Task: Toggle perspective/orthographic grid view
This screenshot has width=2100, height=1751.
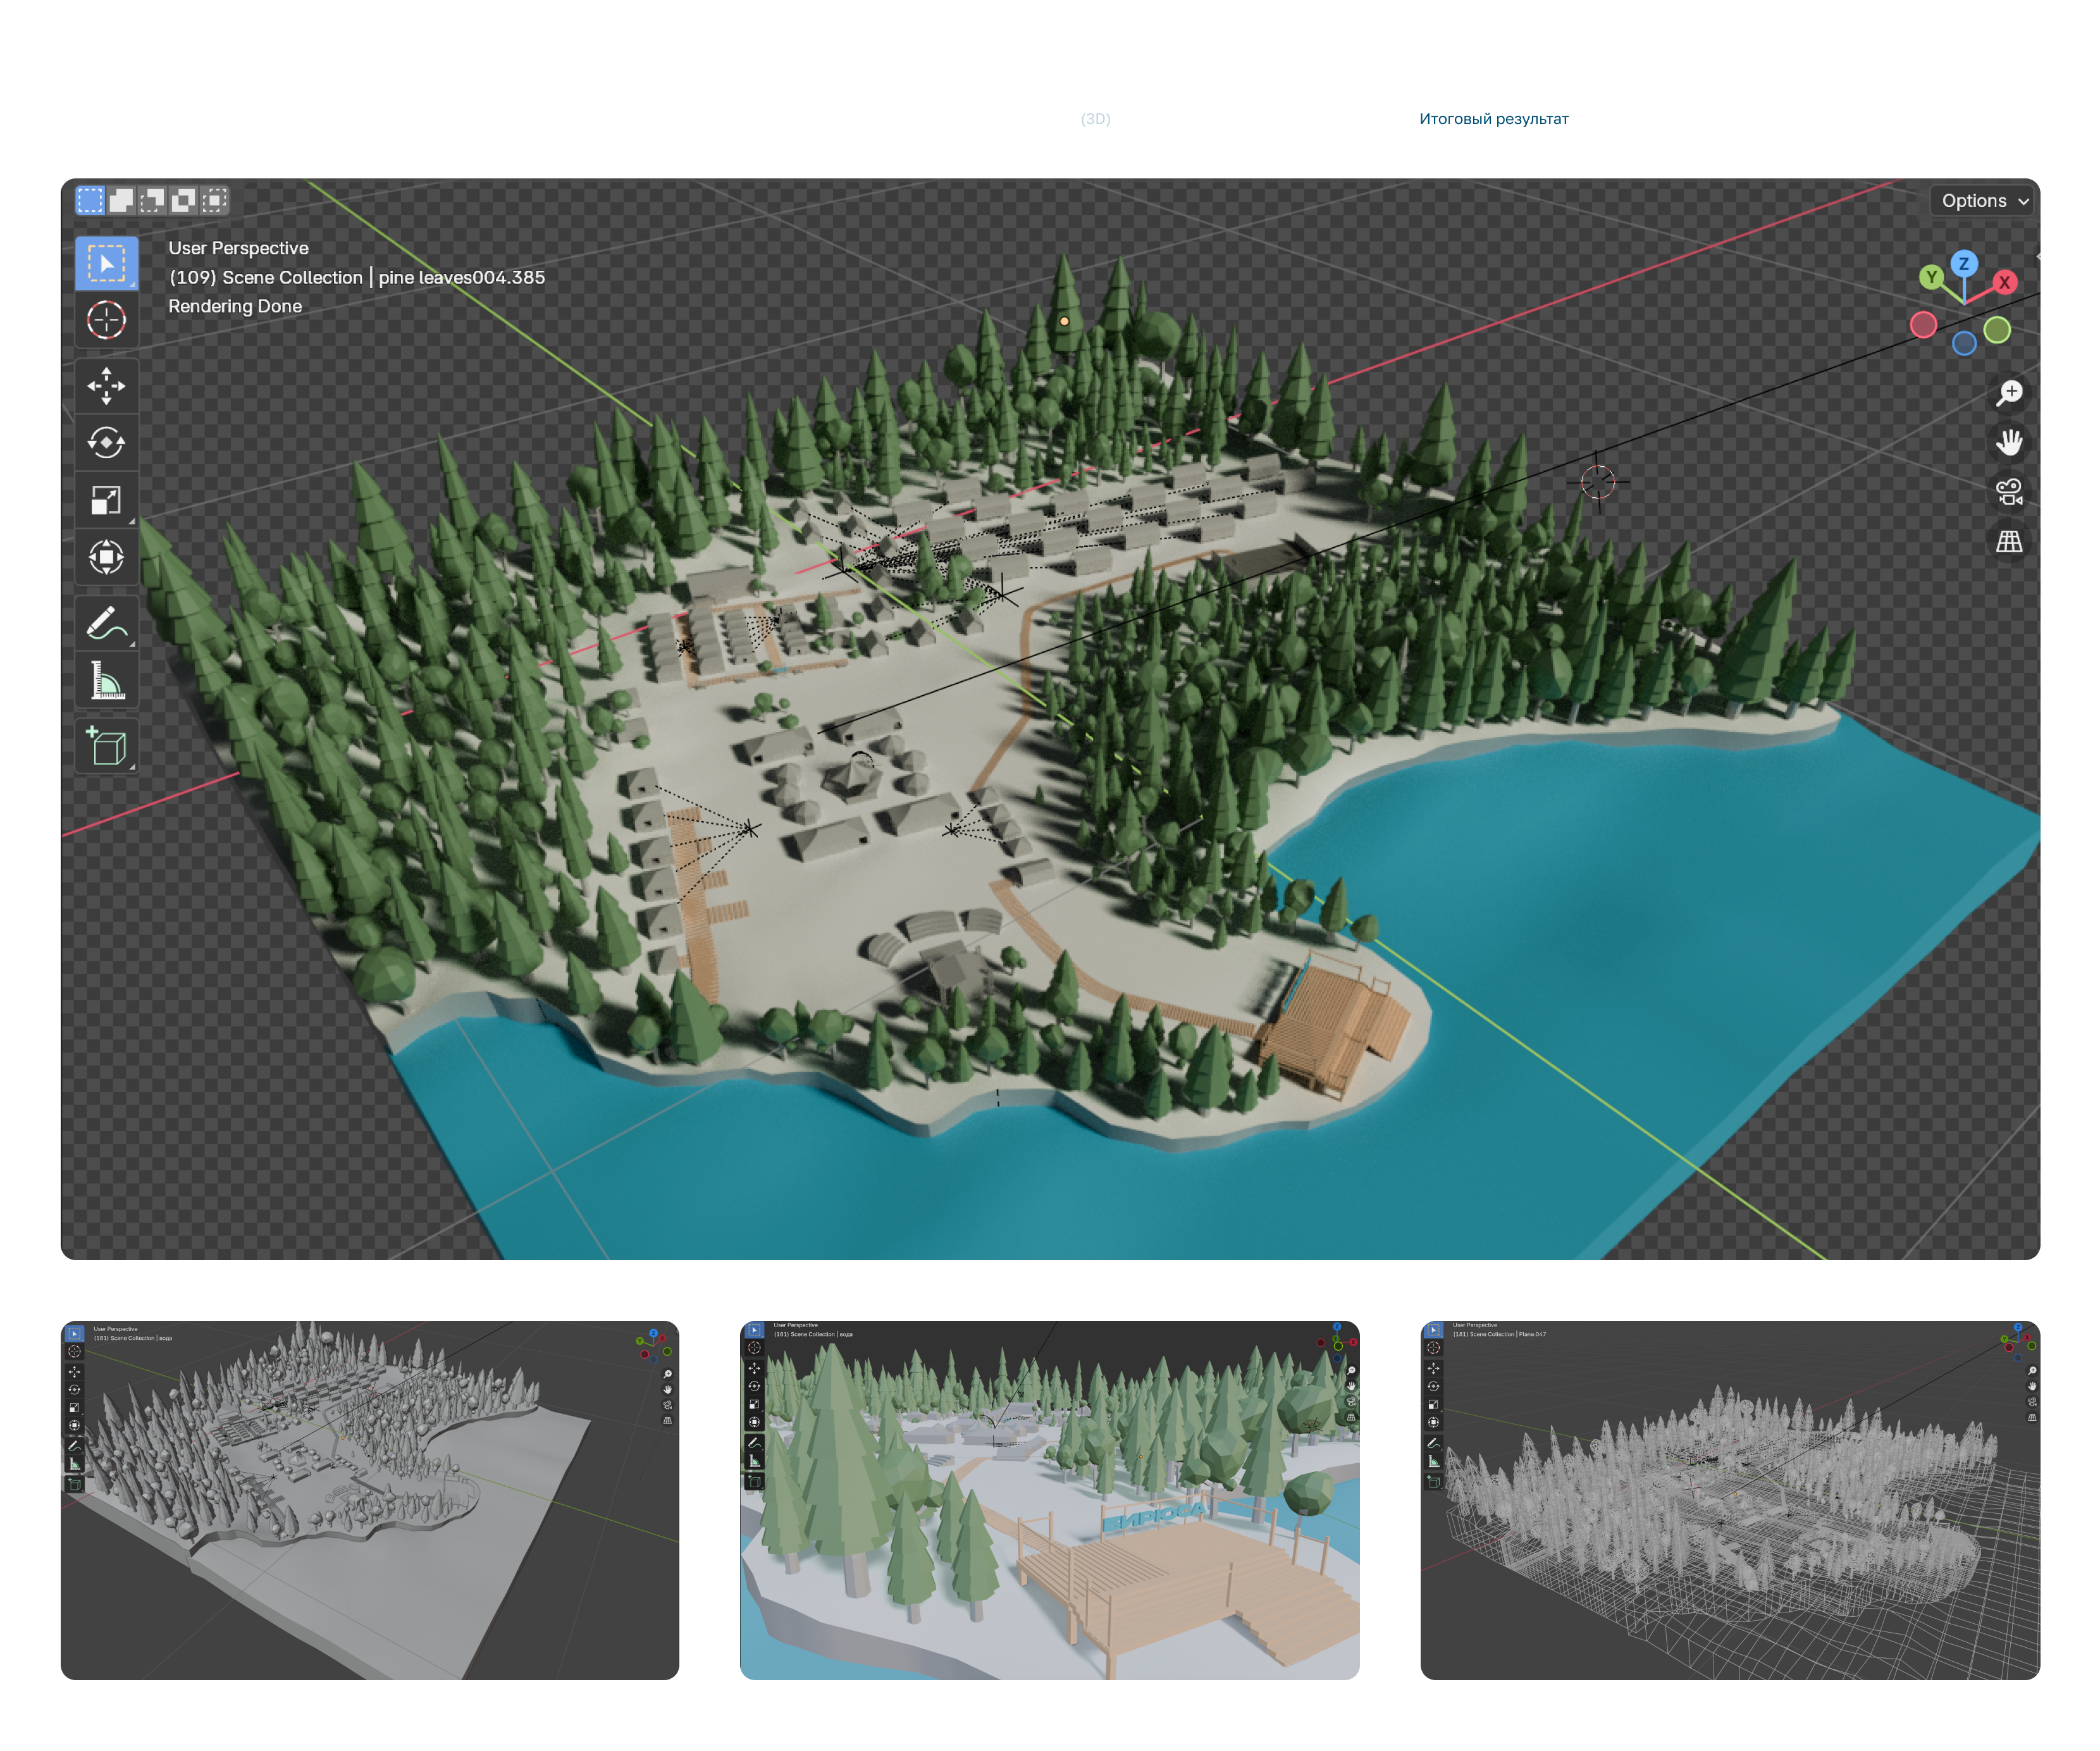Action: pyautogui.click(x=2009, y=542)
